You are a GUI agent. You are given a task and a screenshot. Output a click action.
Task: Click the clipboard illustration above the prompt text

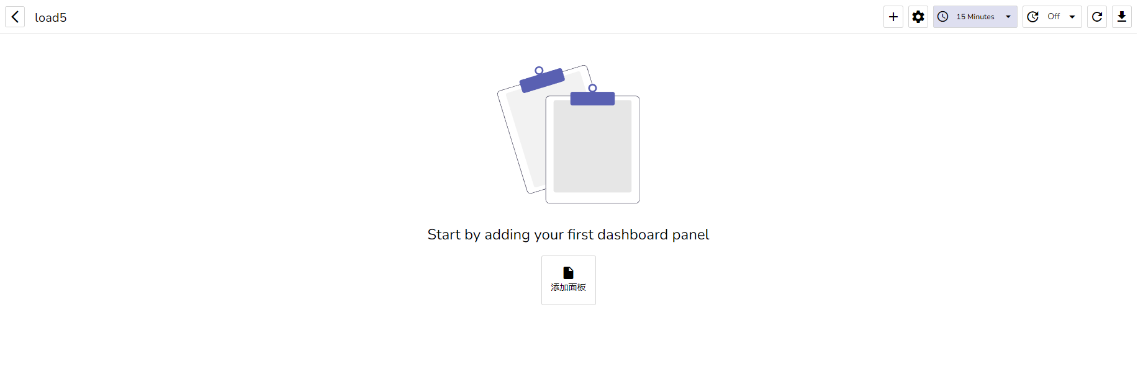[568, 133]
